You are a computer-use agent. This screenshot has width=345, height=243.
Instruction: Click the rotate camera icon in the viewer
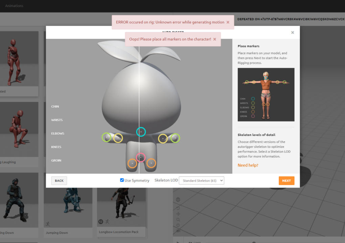click(x=178, y=208)
